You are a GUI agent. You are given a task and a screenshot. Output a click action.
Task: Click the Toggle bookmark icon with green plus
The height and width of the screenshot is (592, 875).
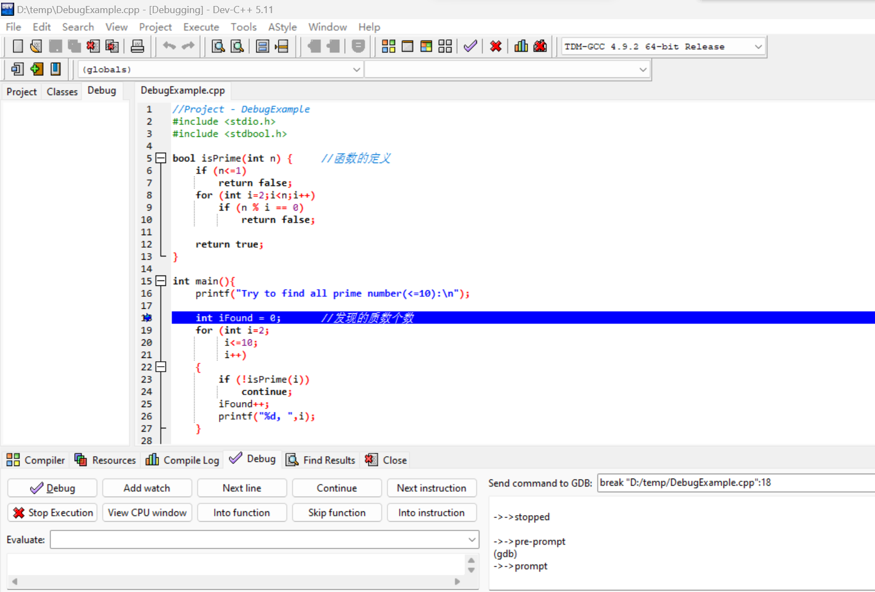37,69
